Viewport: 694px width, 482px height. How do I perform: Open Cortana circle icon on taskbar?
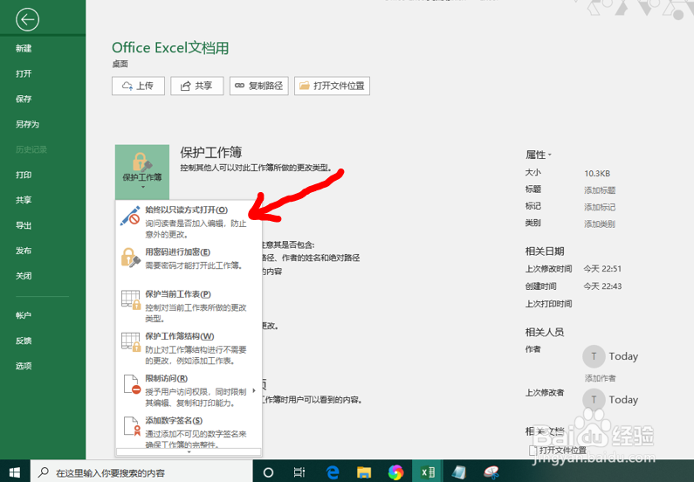click(268, 472)
